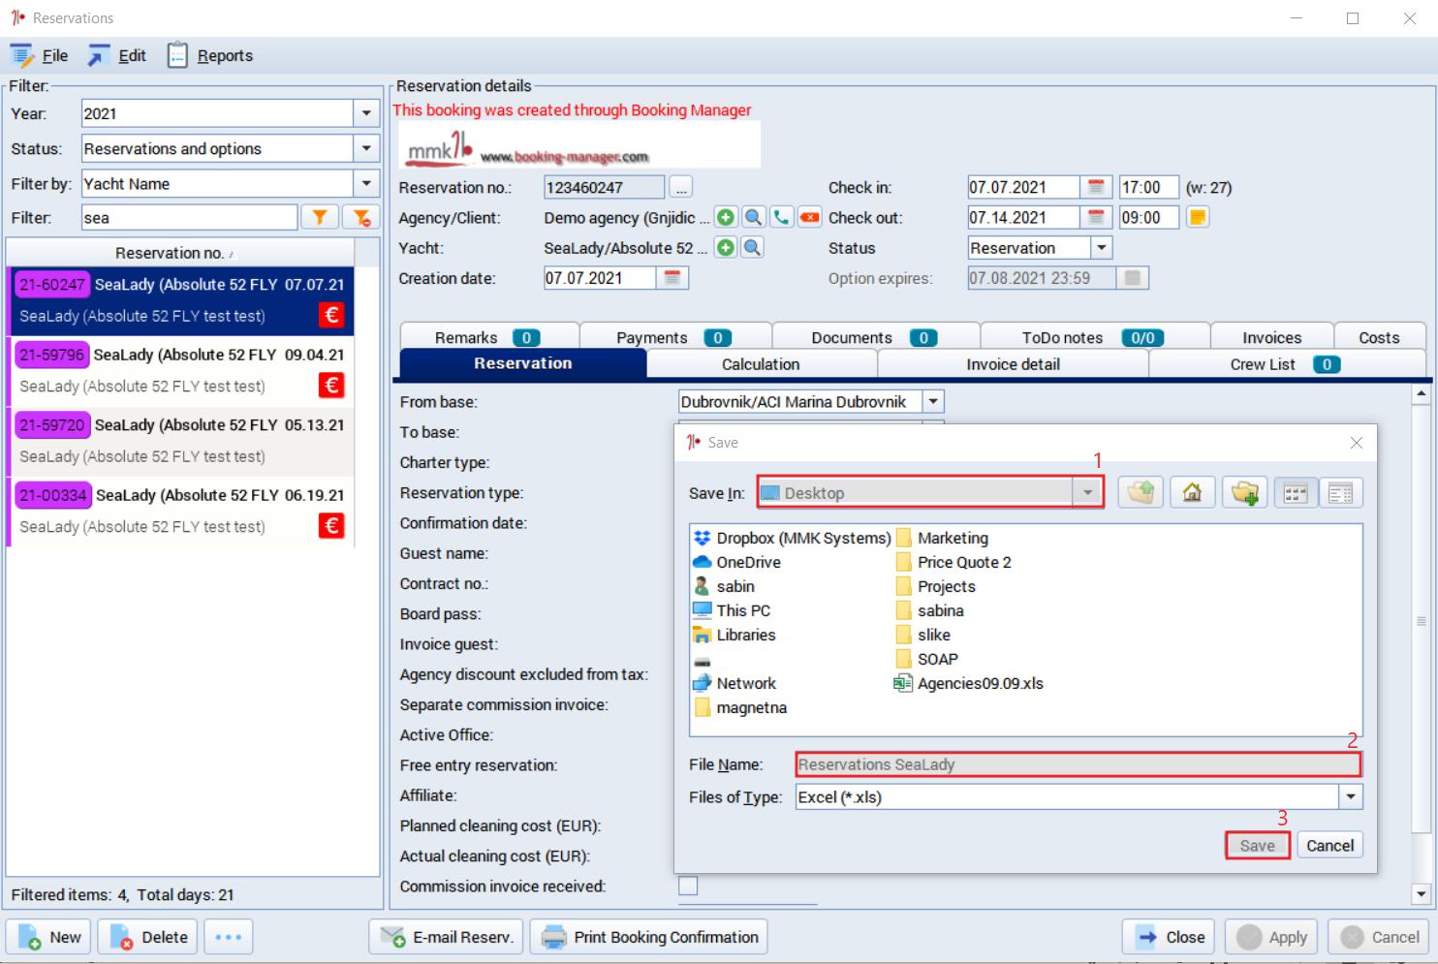Image resolution: width=1438 pixels, height=964 pixels.
Task: Open the Edit menu
Action: coord(118,56)
